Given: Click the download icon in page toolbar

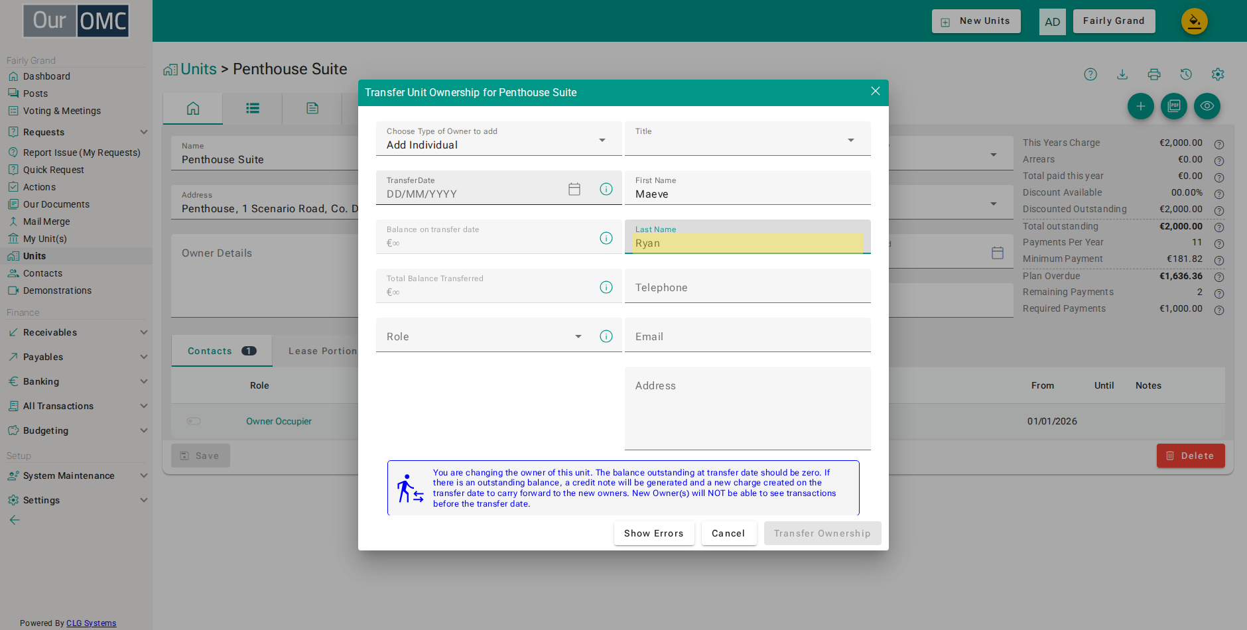Looking at the screenshot, I should [1122, 74].
